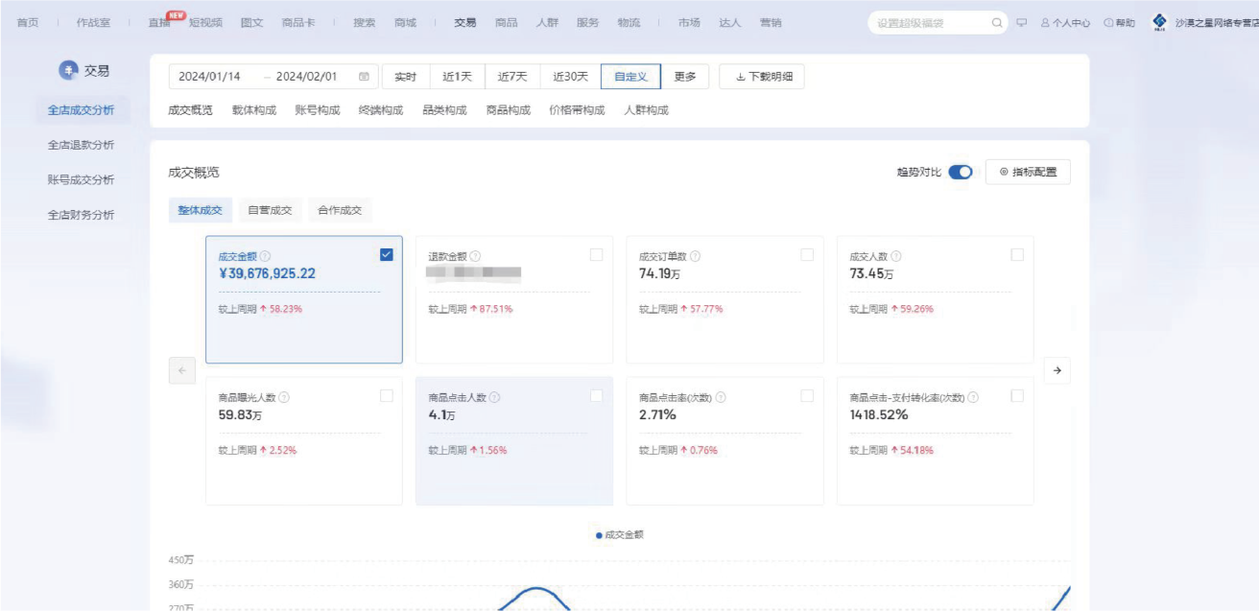This screenshot has width=1259, height=611.
Task: Open the message icon beside search
Action: tap(1021, 22)
